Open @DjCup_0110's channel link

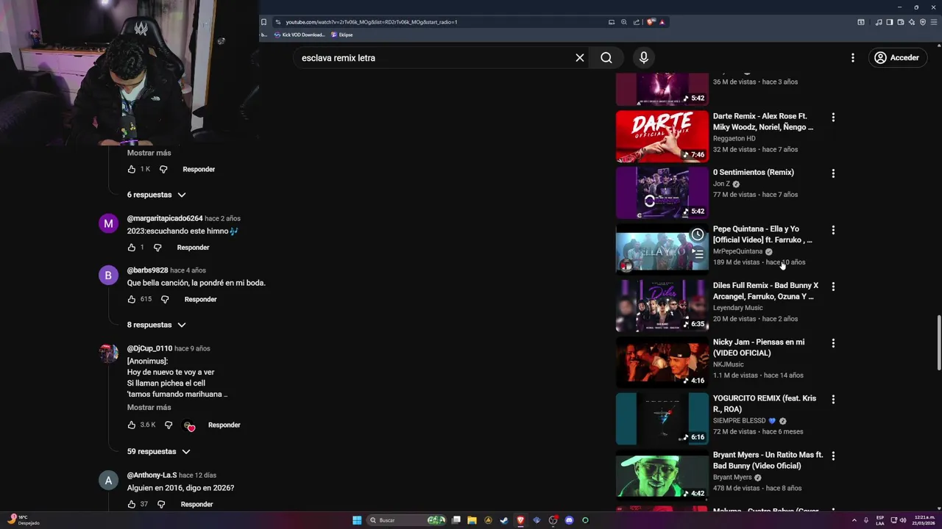149,348
